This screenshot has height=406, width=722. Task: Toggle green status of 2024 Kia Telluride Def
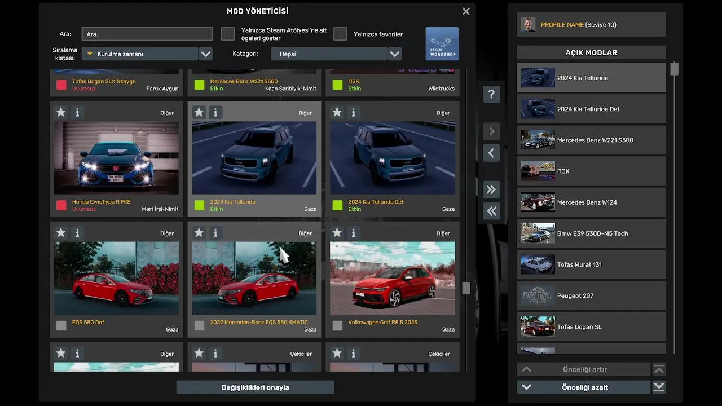[x=337, y=205]
